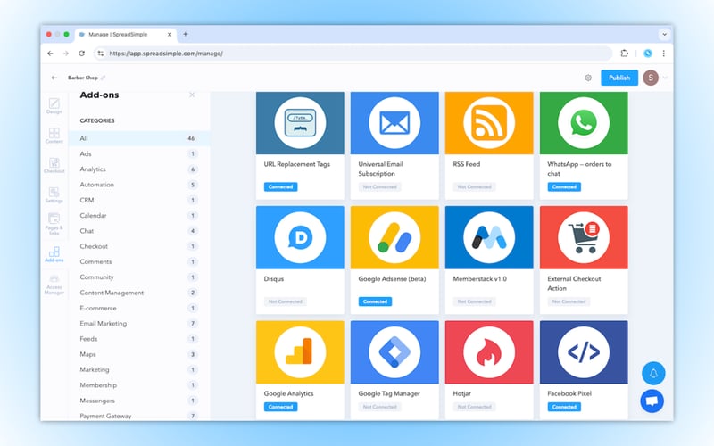Click the Not Connected badge on RSS Feed
Image resolution: width=714 pixels, height=446 pixels.
tap(474, 187)
